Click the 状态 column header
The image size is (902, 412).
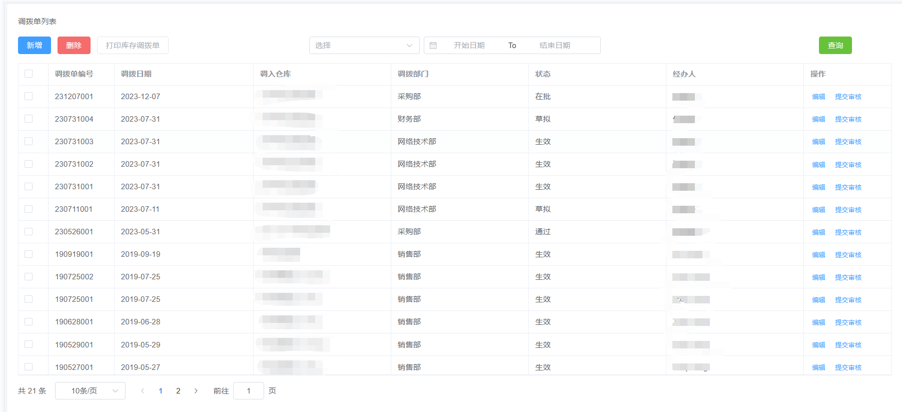click(543, 74)
